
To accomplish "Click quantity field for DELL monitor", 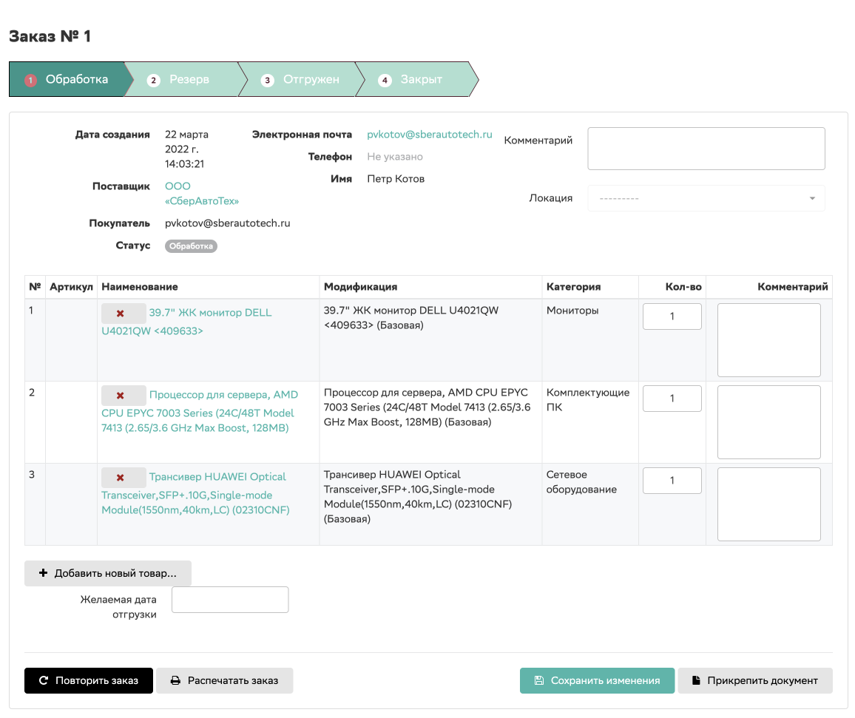I will click(672, 316).
